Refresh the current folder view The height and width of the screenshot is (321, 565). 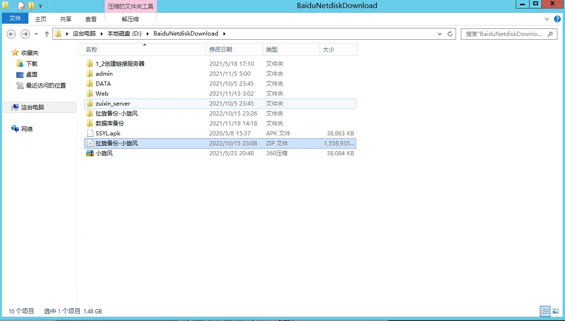tap(450, 34)
